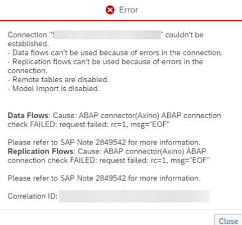The width and height of the screenshot is (242, 225).
Task: Click the red separator line under the title
Action: [x=121, y=20]
